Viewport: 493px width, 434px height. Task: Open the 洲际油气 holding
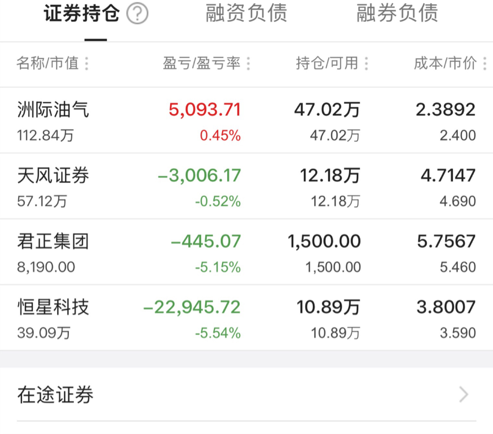point(246,120)
